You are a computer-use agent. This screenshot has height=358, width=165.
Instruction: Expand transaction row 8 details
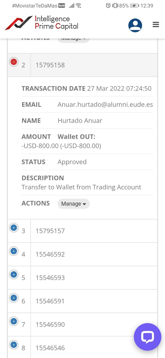[x=14, y=345]
